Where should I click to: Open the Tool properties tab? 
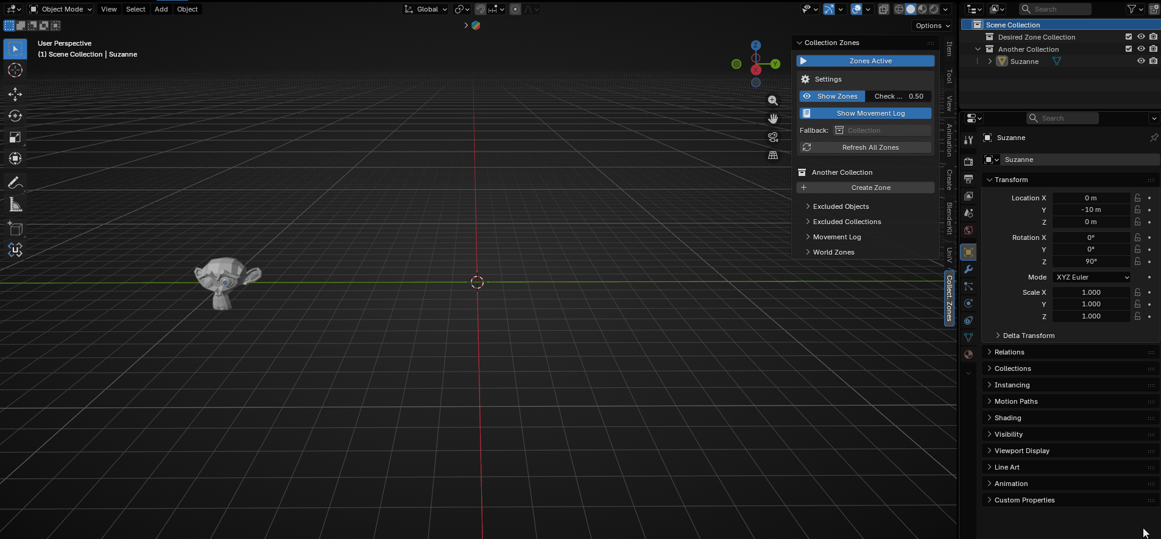(969, 139)
